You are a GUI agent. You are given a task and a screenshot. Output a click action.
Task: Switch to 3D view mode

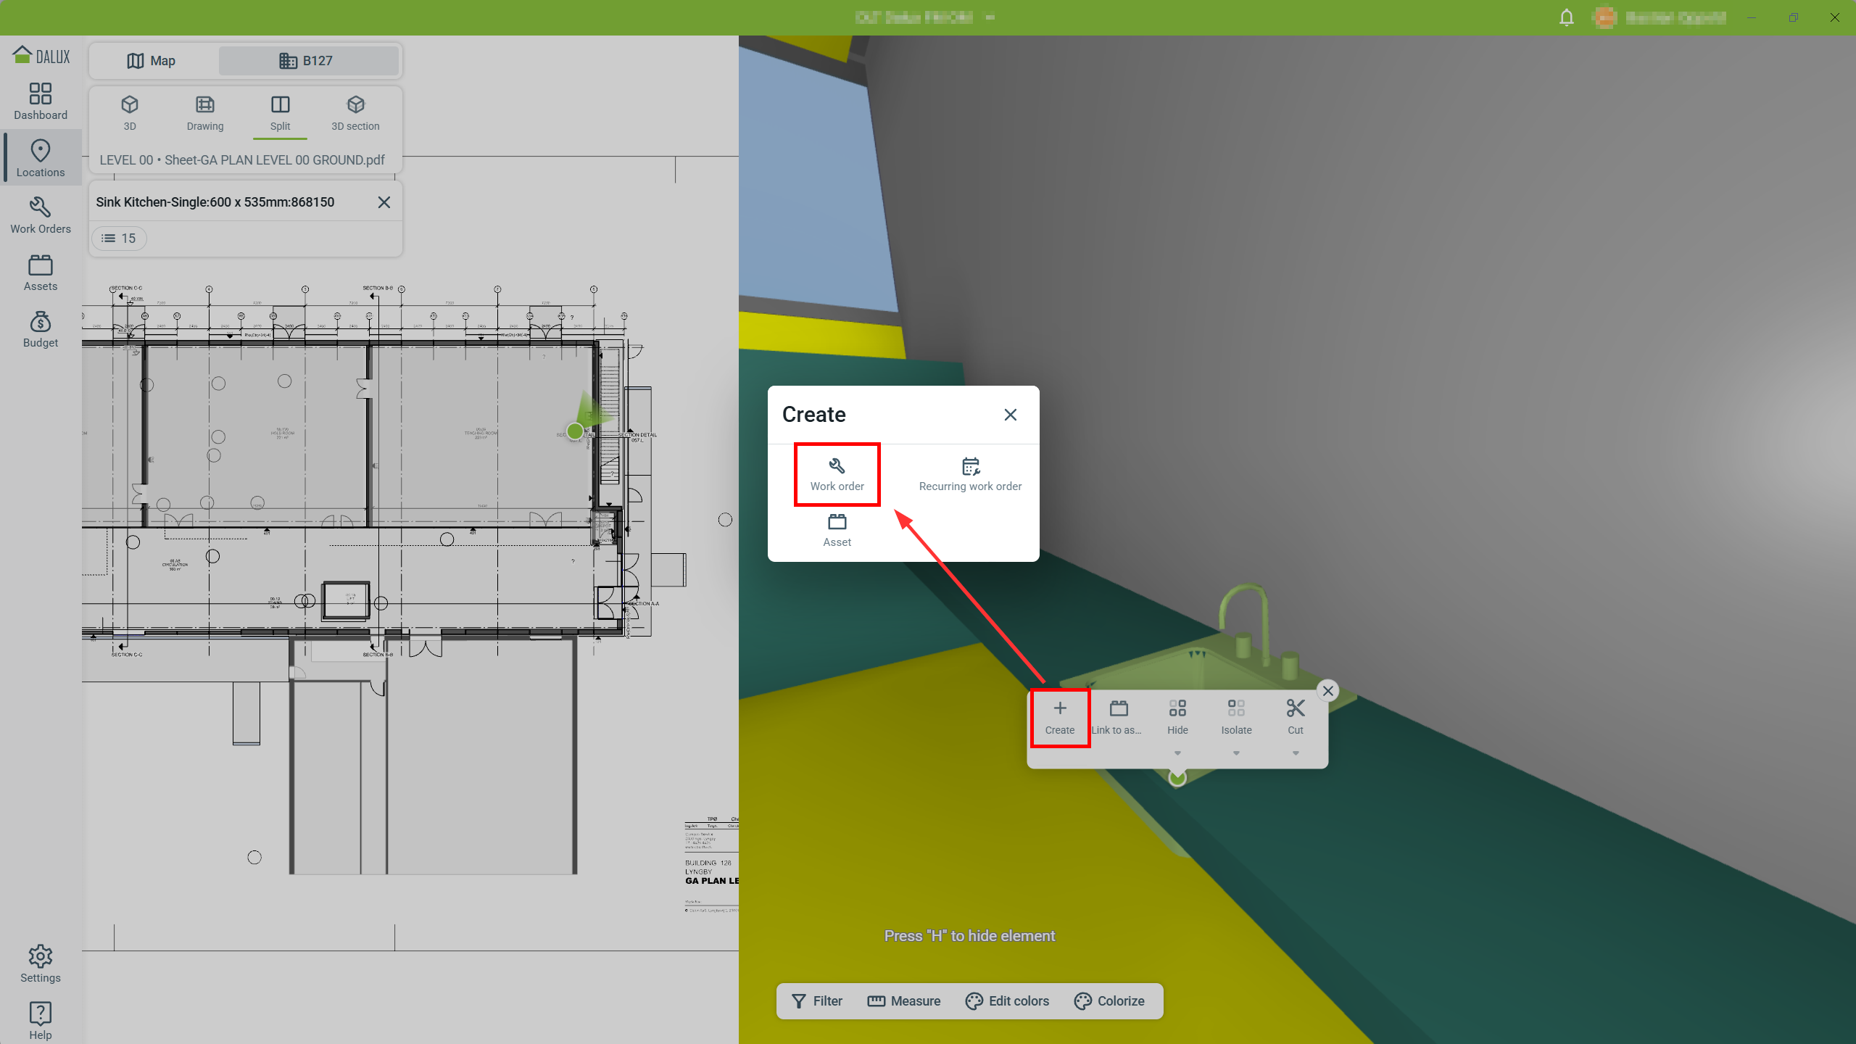point(130,112)
